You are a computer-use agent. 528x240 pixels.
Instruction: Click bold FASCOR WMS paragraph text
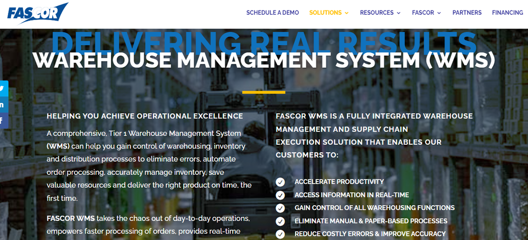71,218
